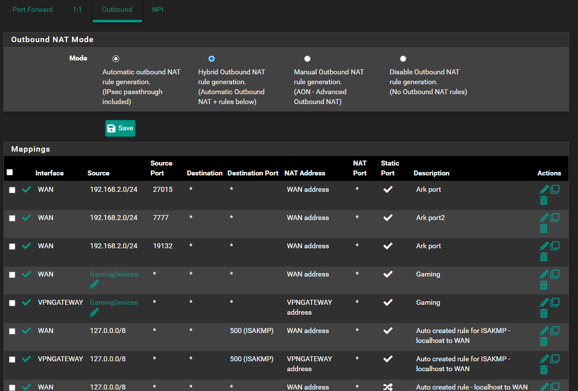578x391 pixels.
Task: Select the checkbox for source port 19132 rule
Action: [12, 247]
